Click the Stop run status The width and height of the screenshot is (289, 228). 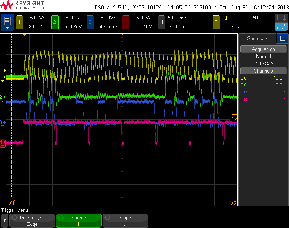235,26
